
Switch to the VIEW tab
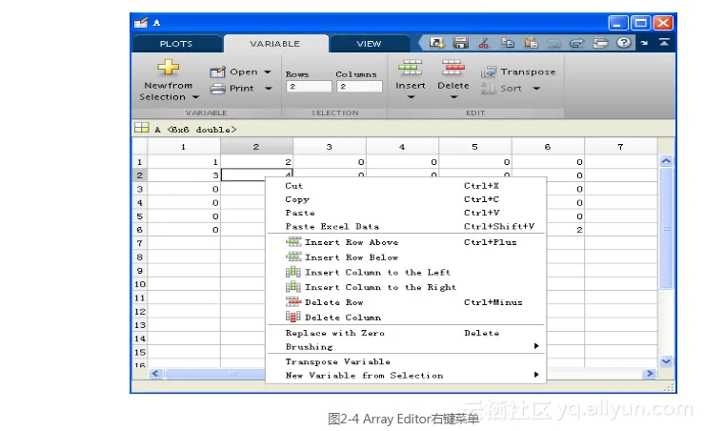[x=369, y=44]
